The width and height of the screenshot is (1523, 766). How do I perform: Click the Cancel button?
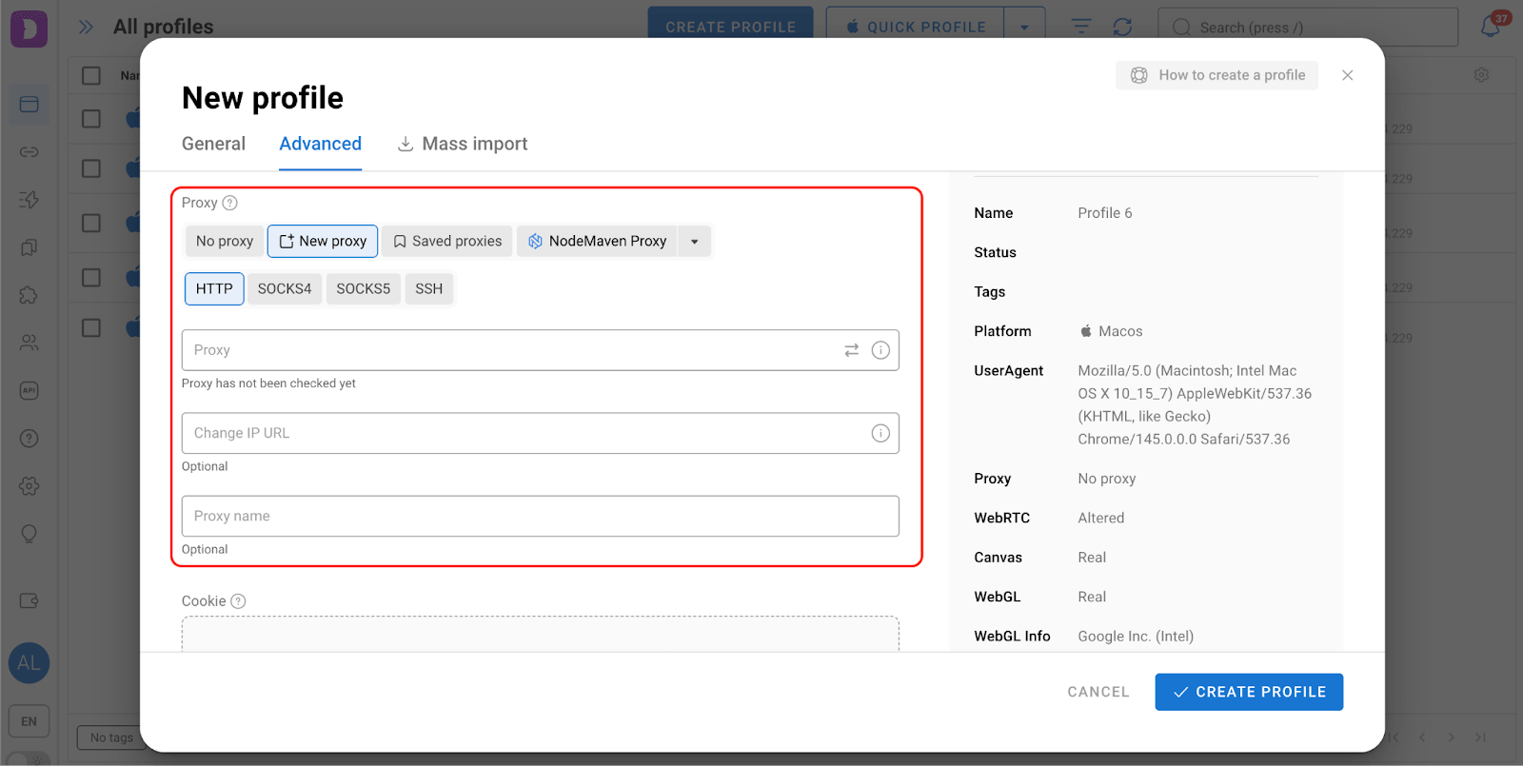1098,692
